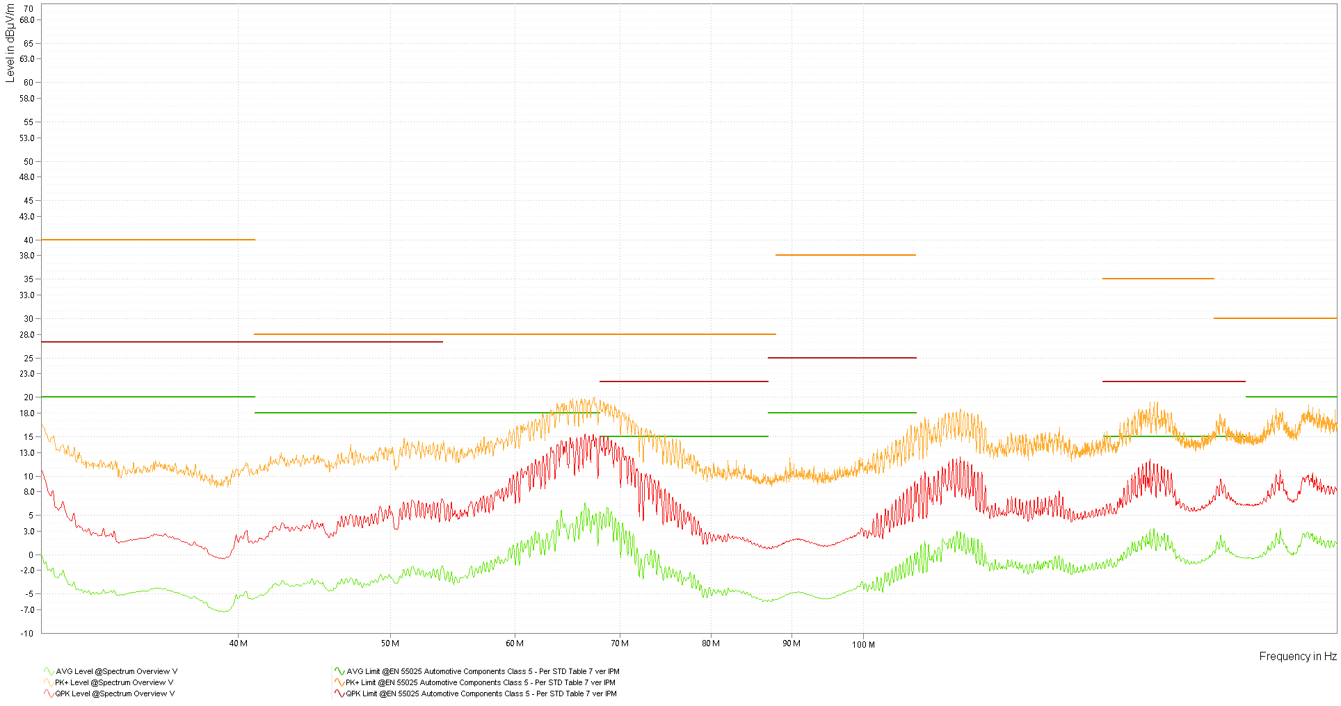
Task: Select the 'PK+ Level @Spectrum Overview V' legend label
Action: click(x=115, y=682)
